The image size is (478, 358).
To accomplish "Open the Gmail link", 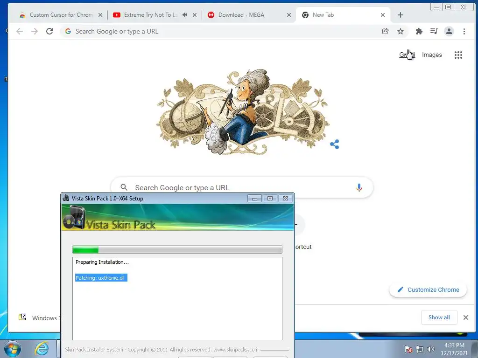I will pyautogui.click(x=407, y=55).
